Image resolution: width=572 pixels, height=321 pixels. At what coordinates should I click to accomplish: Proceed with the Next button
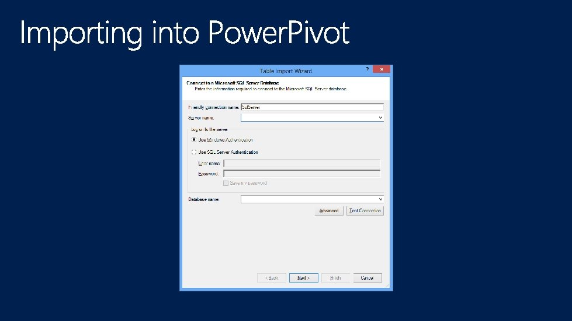(303, 278)
